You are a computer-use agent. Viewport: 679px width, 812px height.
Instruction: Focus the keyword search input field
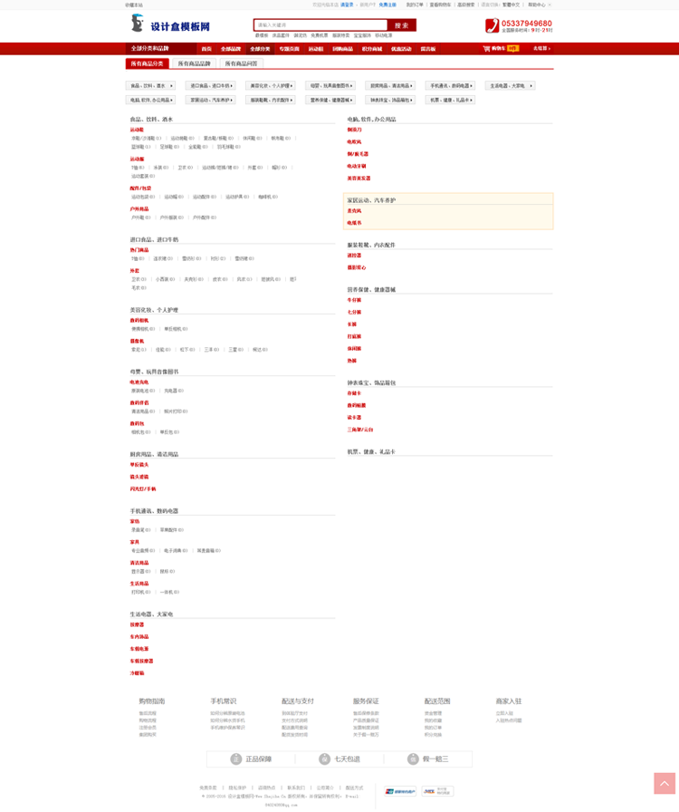[320, 24]
